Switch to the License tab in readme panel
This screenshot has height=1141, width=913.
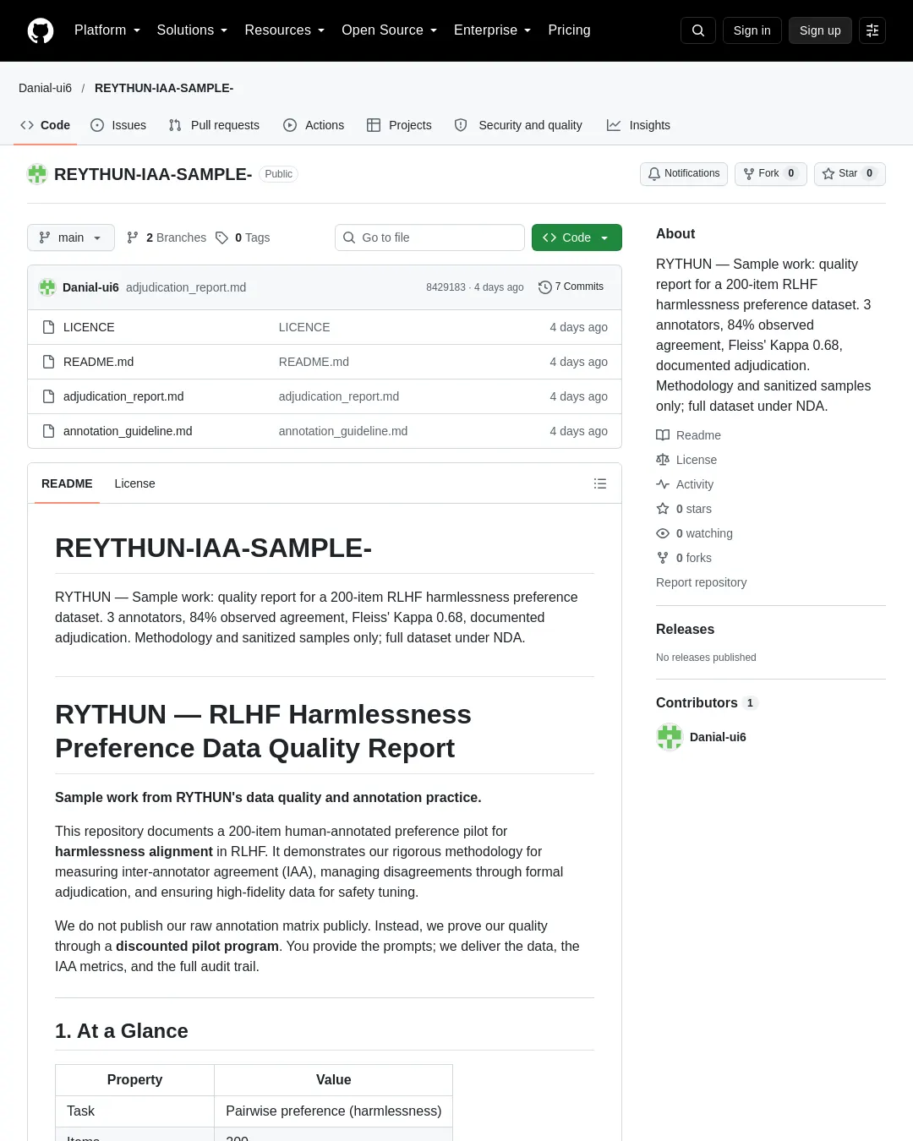point(135,483)
